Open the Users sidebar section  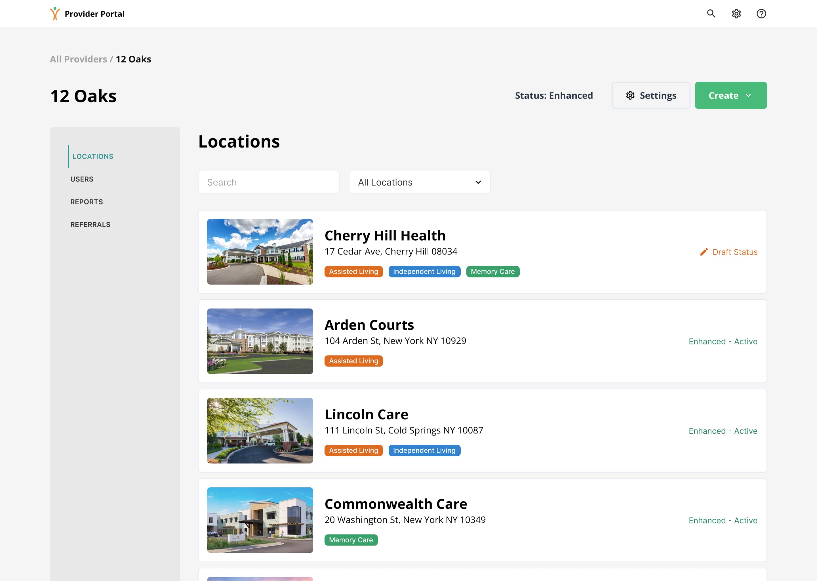[x=81, y=179]
